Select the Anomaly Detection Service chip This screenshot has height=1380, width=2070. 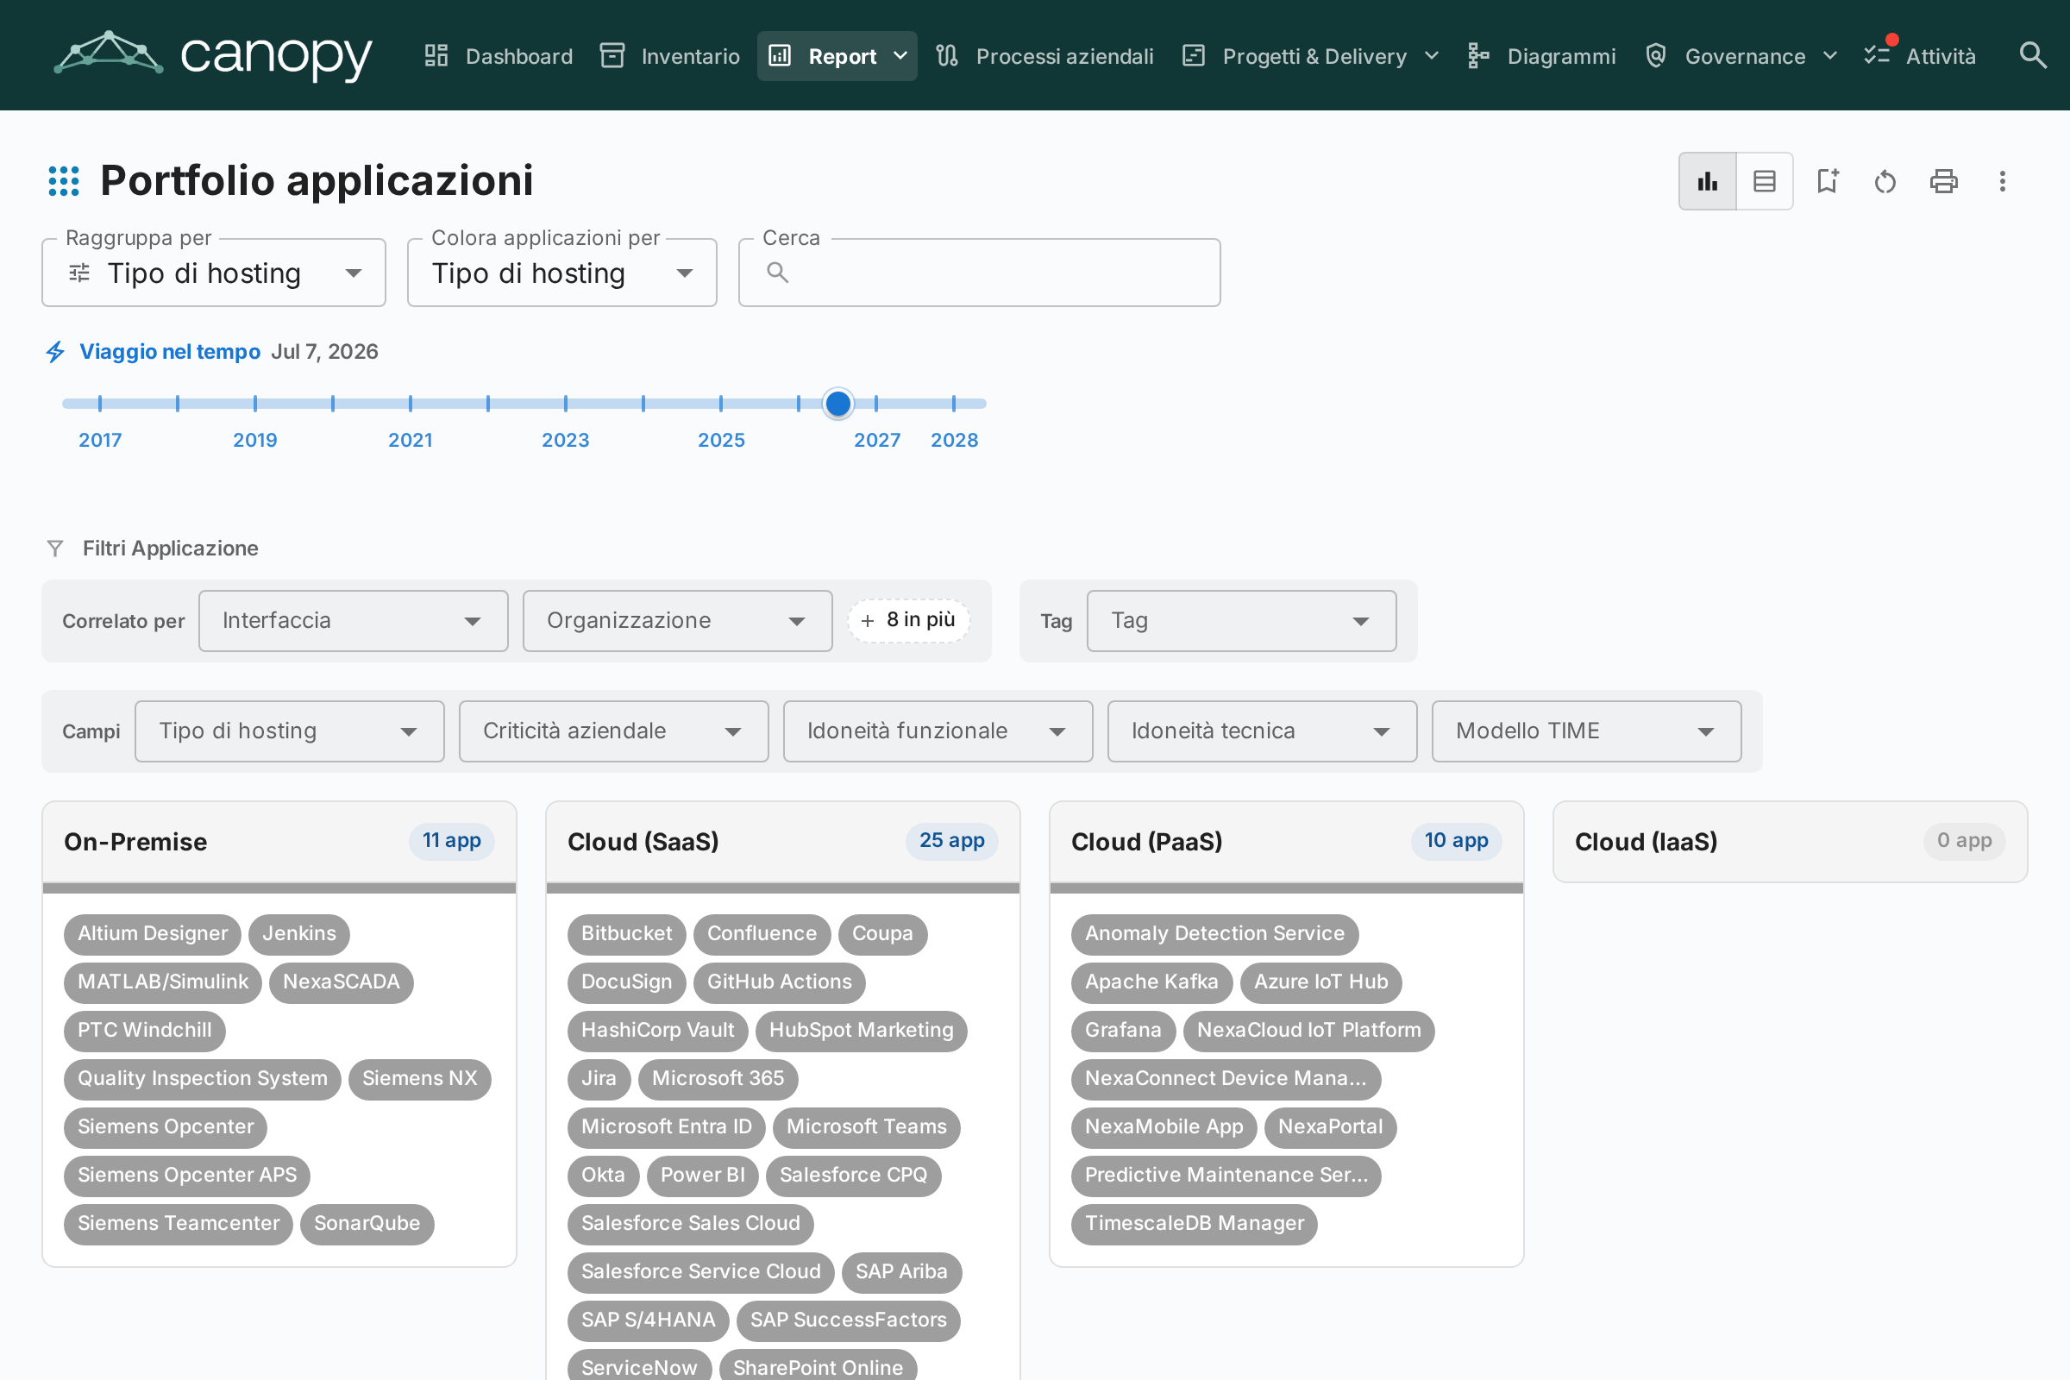pyautogui.click(x=1214, y=934)
